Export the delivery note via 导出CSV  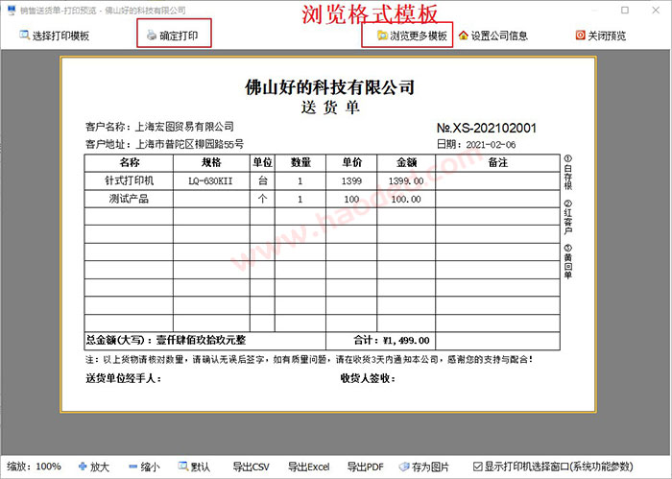click(252, 467)
